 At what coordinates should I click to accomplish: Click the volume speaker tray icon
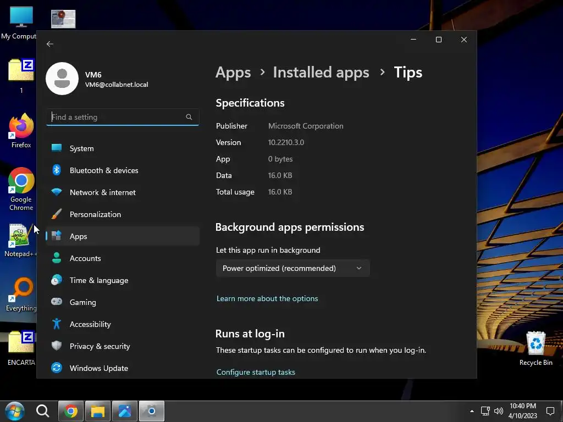pyautogui.click(x=498, y=411)
